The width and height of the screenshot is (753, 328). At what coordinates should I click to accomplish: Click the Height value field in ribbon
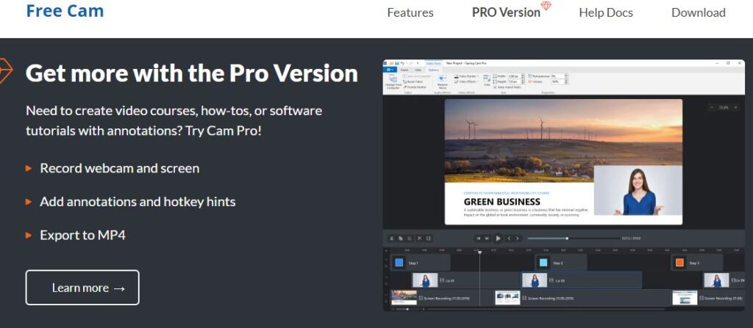[515, 81]
